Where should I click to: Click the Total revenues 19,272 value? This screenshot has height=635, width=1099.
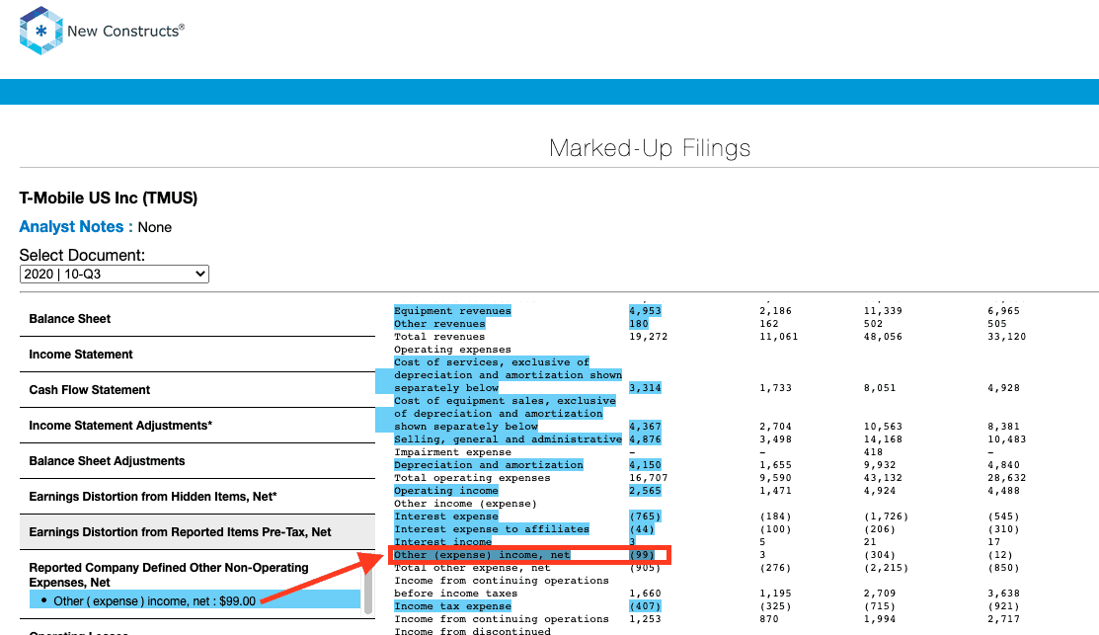coord(649,337)
